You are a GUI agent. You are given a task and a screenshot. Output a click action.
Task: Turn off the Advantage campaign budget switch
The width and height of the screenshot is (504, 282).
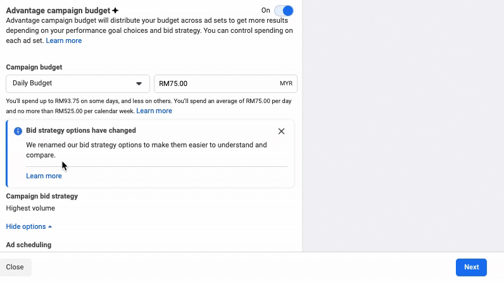click(284, 11)
